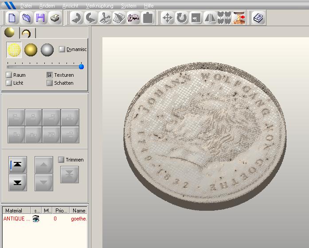Image resolution: width=309 pixels, height=248 pixels.
Task: Enable the Raum checkbox
Action: 9,75
